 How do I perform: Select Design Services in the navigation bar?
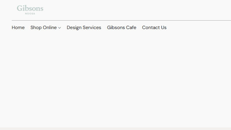(x=84, y=28)
